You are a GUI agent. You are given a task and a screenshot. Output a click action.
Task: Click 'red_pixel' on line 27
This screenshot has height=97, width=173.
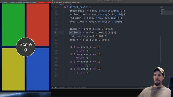[76, 18]
